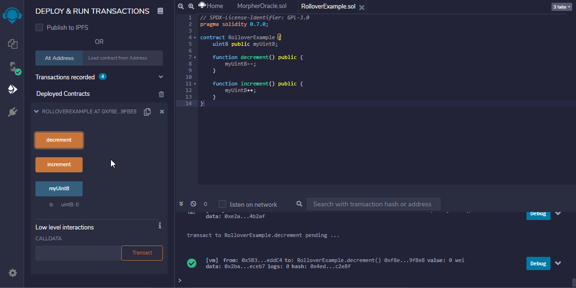Screen dimensions: 576x288
Task: Call the myUint8 getter
Action: click(x=59, y=189)
